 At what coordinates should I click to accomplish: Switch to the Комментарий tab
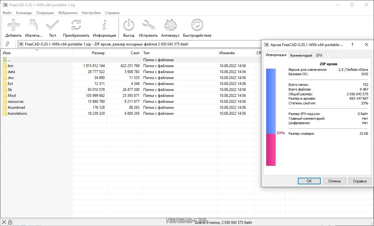[x=301, y=55]
